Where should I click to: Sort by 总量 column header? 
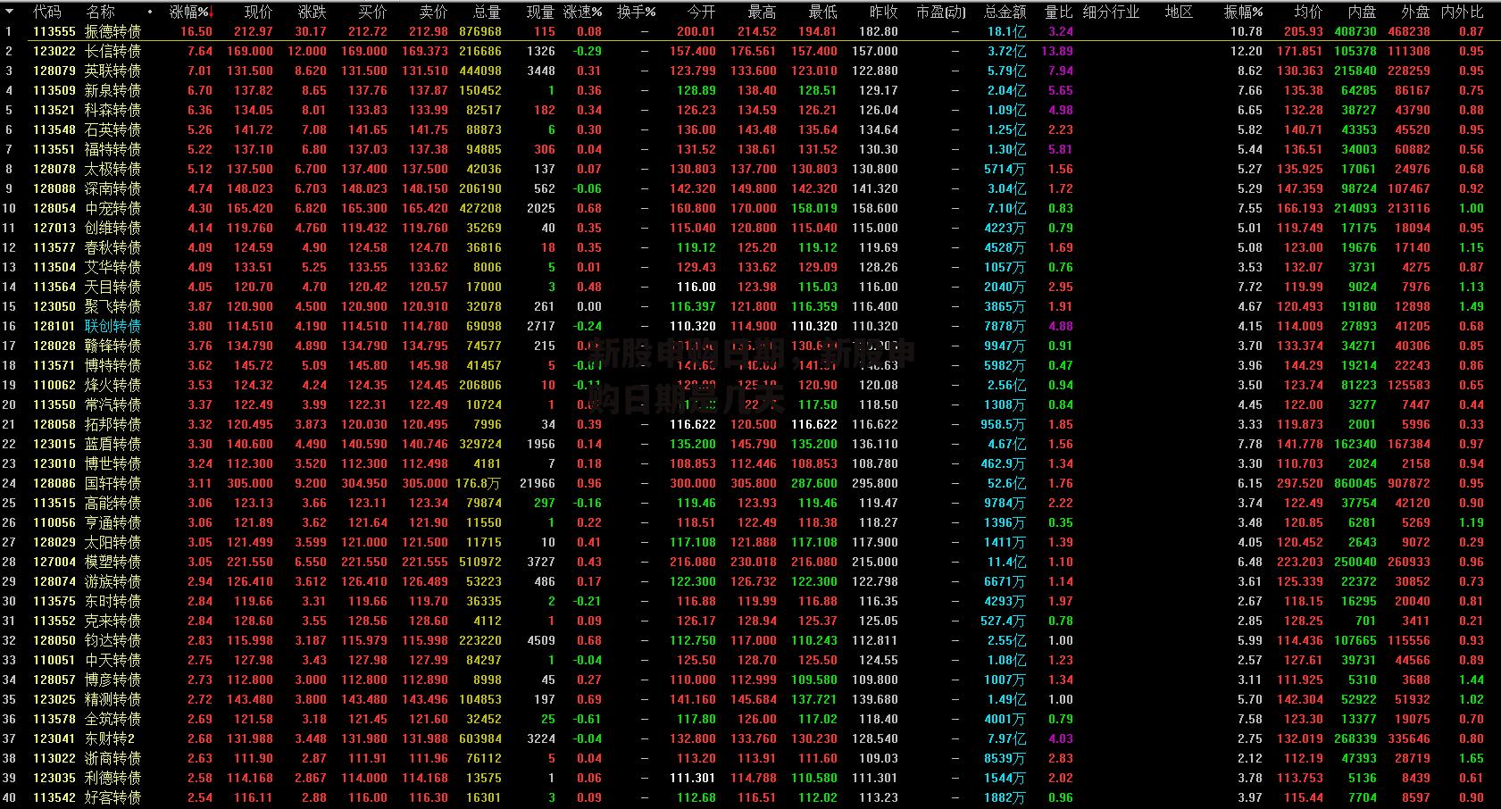(487, 12)
